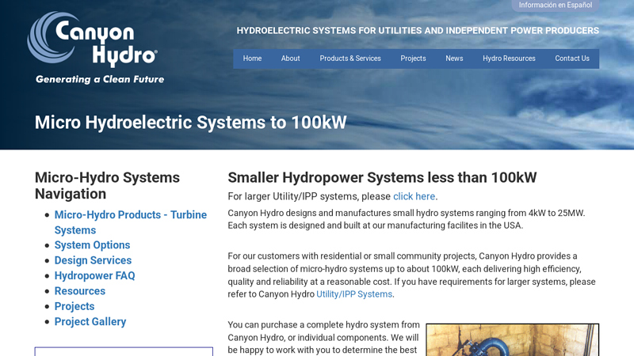Image resolution: width=634 pixels, height=356 pixels.
Task: Open Contact Us page
Action: tap(571, 59)
